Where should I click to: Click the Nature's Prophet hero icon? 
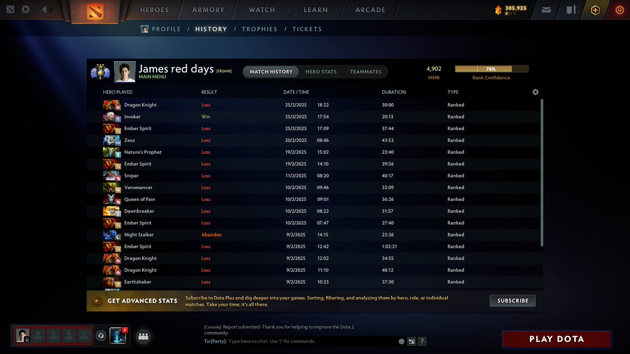pos(112,152)
